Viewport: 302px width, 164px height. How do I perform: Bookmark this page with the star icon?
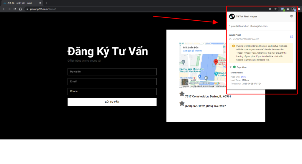(x=275, y=9)
